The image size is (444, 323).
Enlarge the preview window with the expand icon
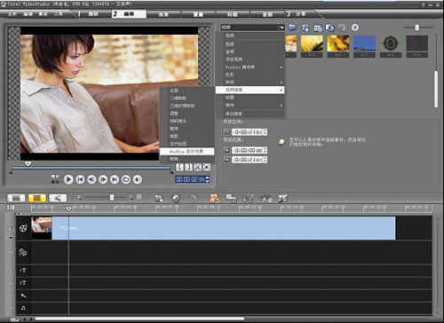click(207, 168)
